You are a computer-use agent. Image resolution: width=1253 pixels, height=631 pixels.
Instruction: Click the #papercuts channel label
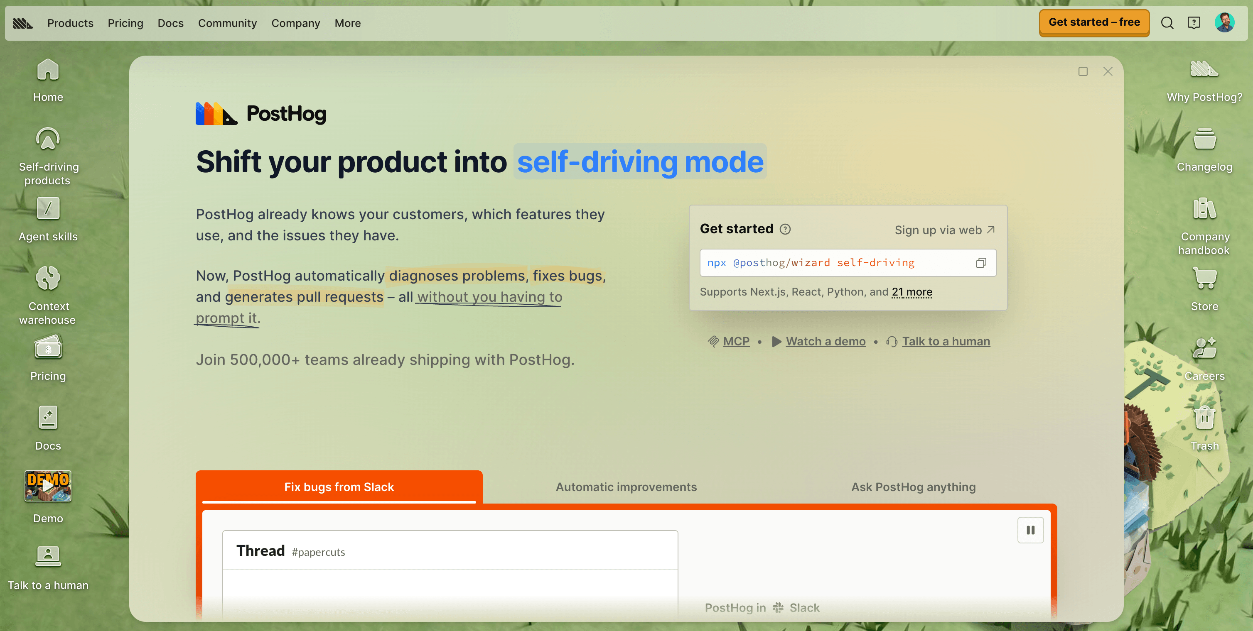(318, 552)
